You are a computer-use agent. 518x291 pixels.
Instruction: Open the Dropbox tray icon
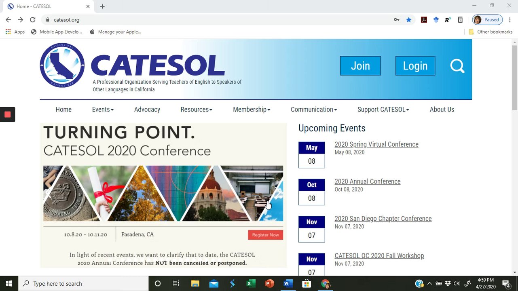(448, 283)
